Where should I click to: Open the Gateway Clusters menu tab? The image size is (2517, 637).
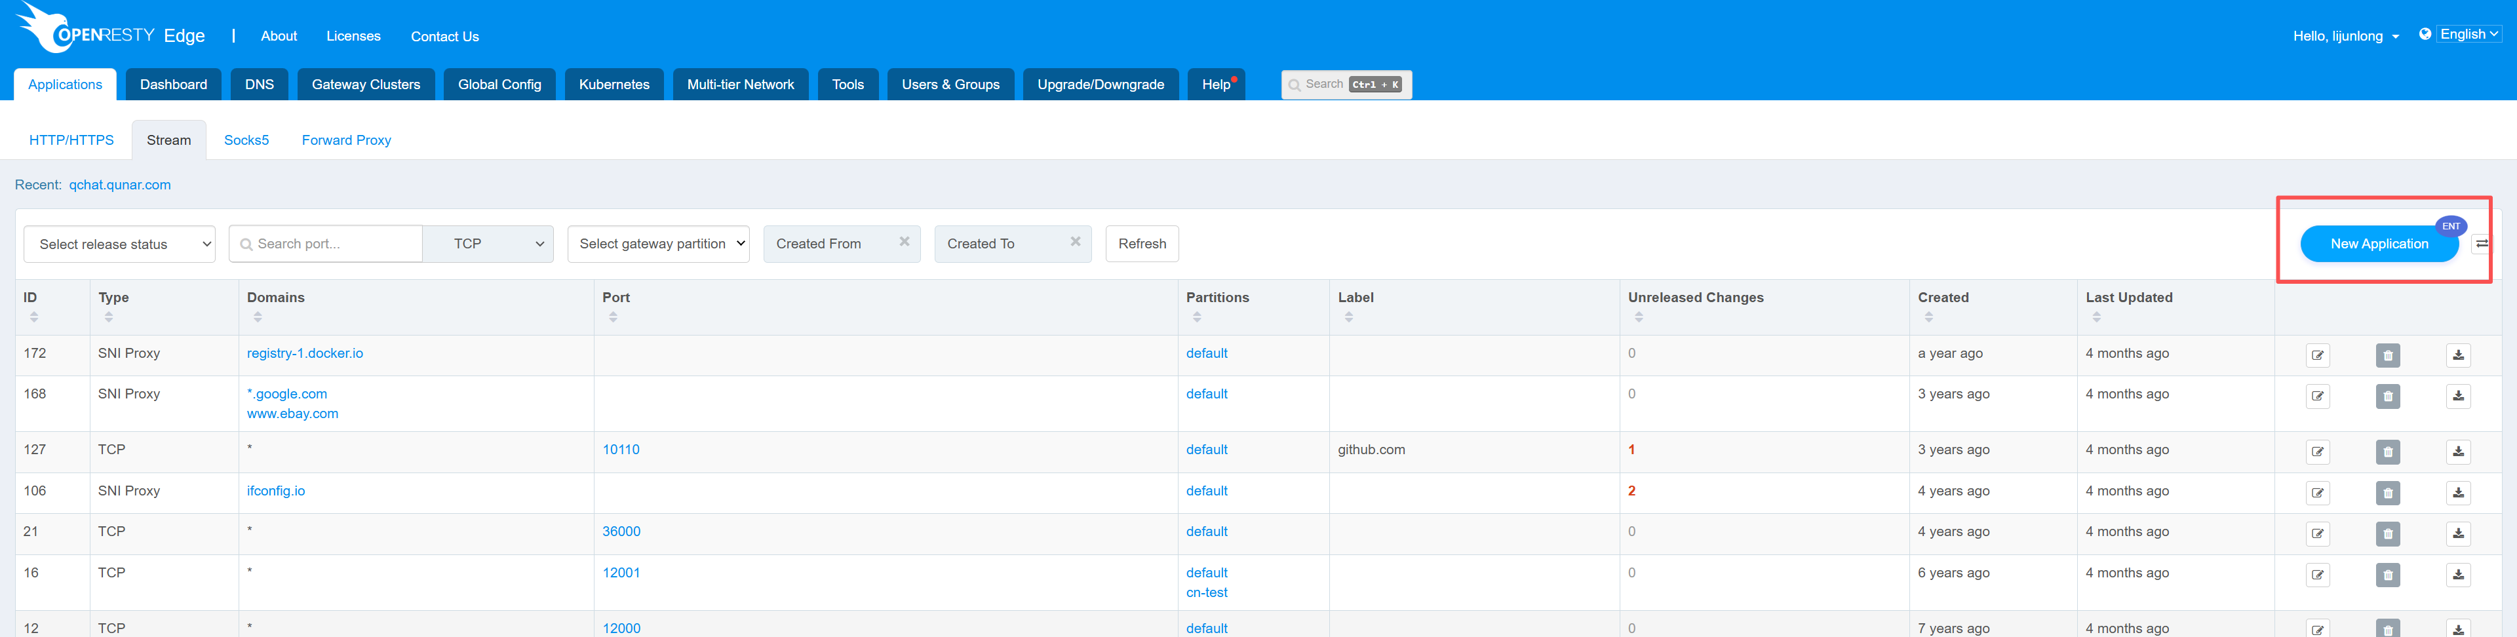click(366, 85)
